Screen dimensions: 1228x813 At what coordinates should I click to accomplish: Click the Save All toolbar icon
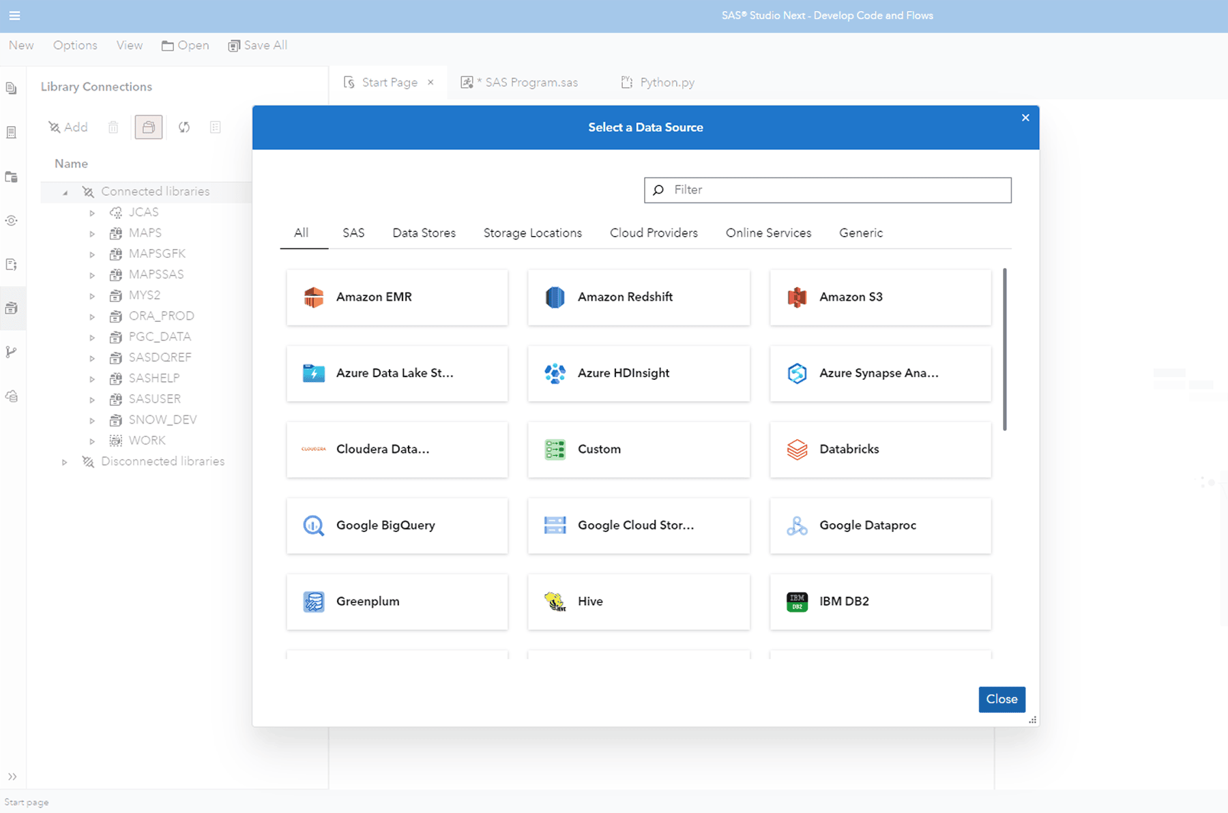tap(235, 45)
